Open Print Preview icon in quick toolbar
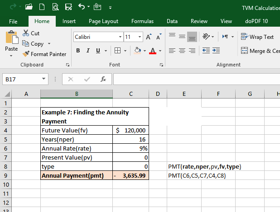Viewport: 280px width, 212px height. (55, 7)
